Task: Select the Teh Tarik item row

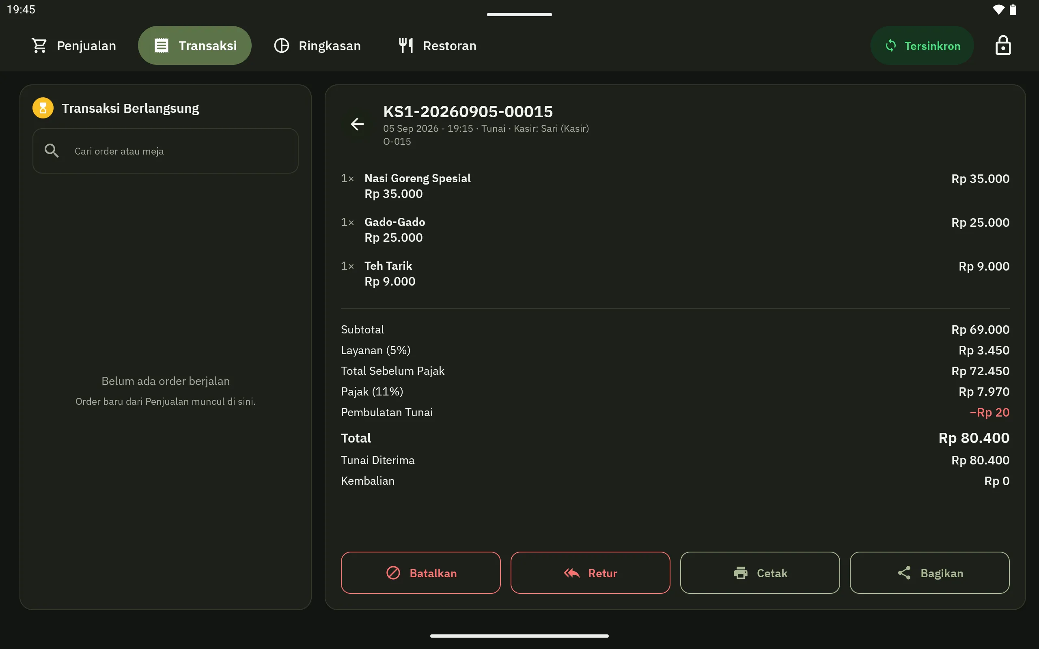Action: pyautogui.click(x=675, y=273)
